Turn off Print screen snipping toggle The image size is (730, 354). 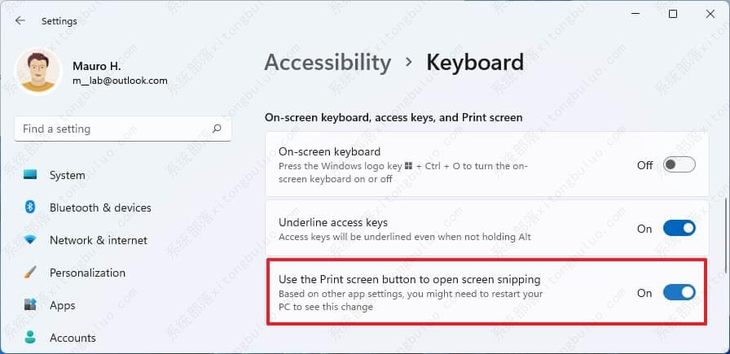pos(679,293)
